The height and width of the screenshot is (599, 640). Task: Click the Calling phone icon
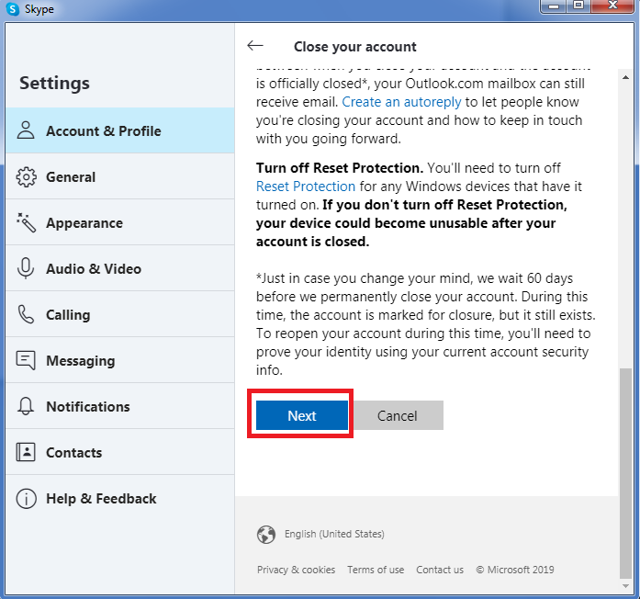click(26, 314)
